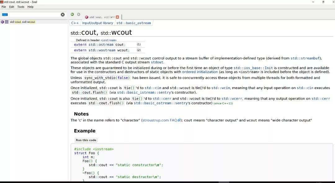Select std::cout, std::wcout search result
335x183 pixels.
coord(22,22)
